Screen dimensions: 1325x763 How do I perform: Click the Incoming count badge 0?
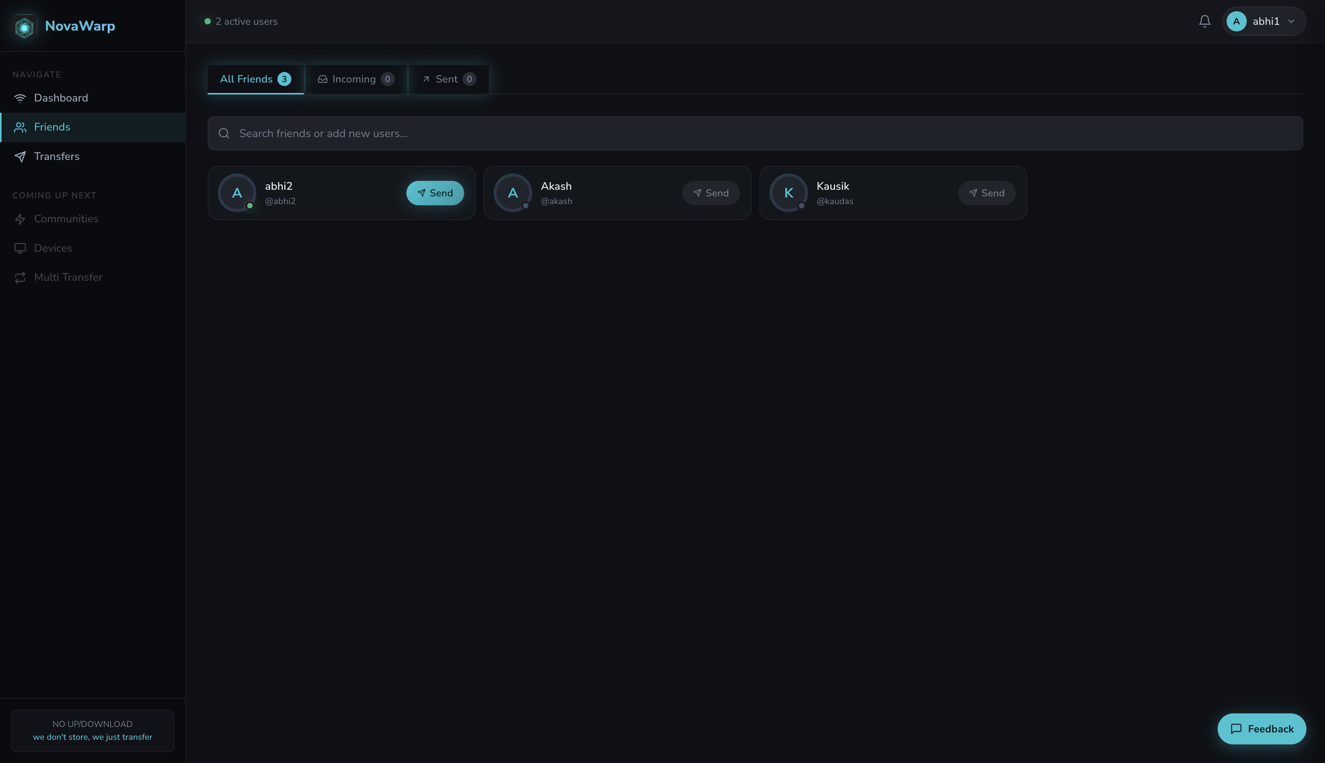(387, 79)
